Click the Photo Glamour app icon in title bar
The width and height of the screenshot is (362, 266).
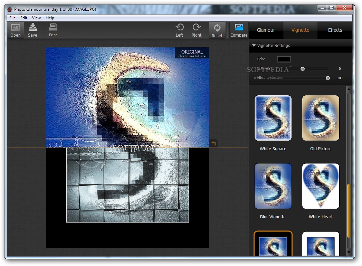[9, 9]
